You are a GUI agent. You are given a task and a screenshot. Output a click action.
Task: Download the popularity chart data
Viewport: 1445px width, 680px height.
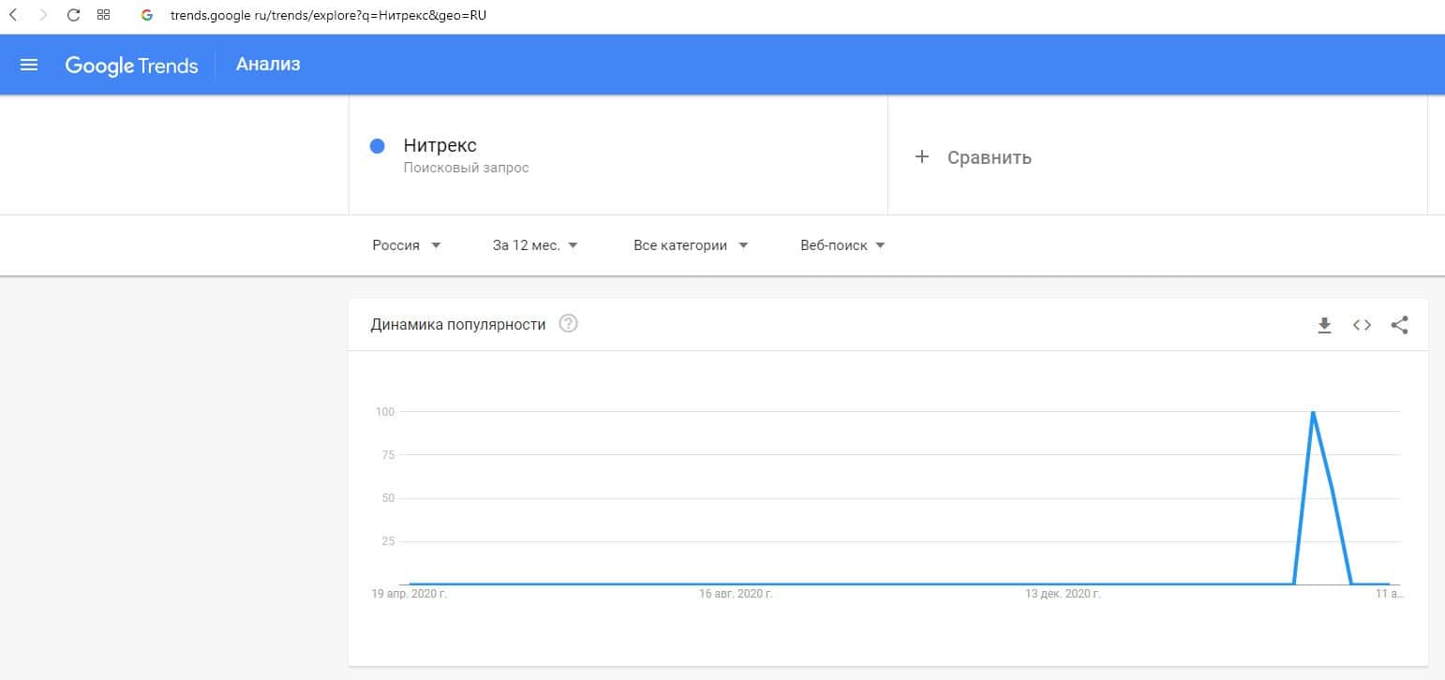pyautogui.click(x=1324, y=325)
